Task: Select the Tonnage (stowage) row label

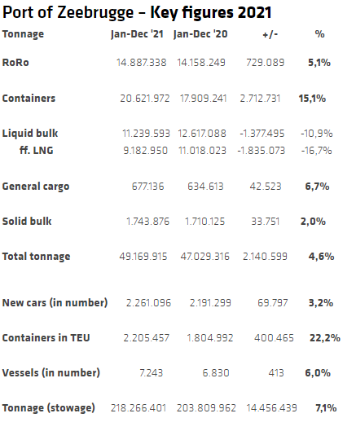Action: point(49,408)
